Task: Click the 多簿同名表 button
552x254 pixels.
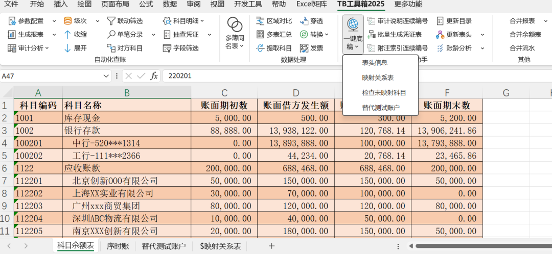Action: (x=235, y=33)
